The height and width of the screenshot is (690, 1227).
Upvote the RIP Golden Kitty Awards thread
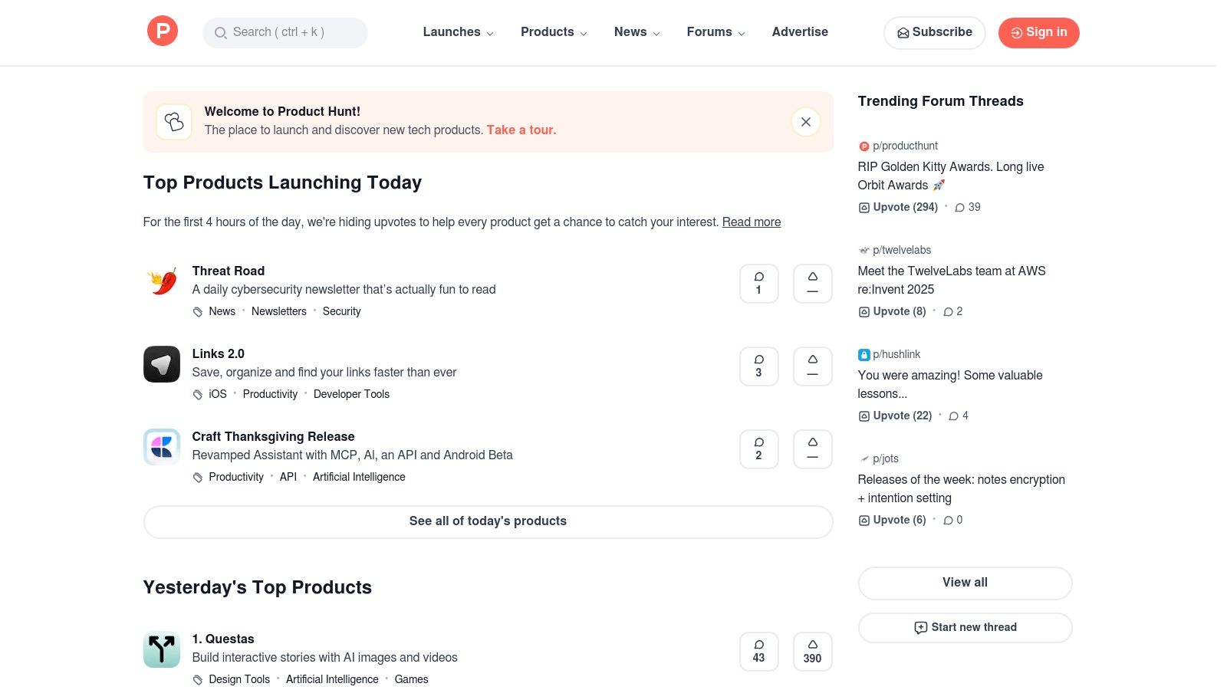897,207
